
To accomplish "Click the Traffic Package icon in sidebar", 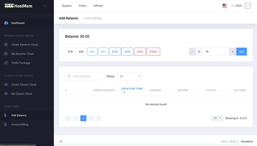I will (x=6, y=63).
